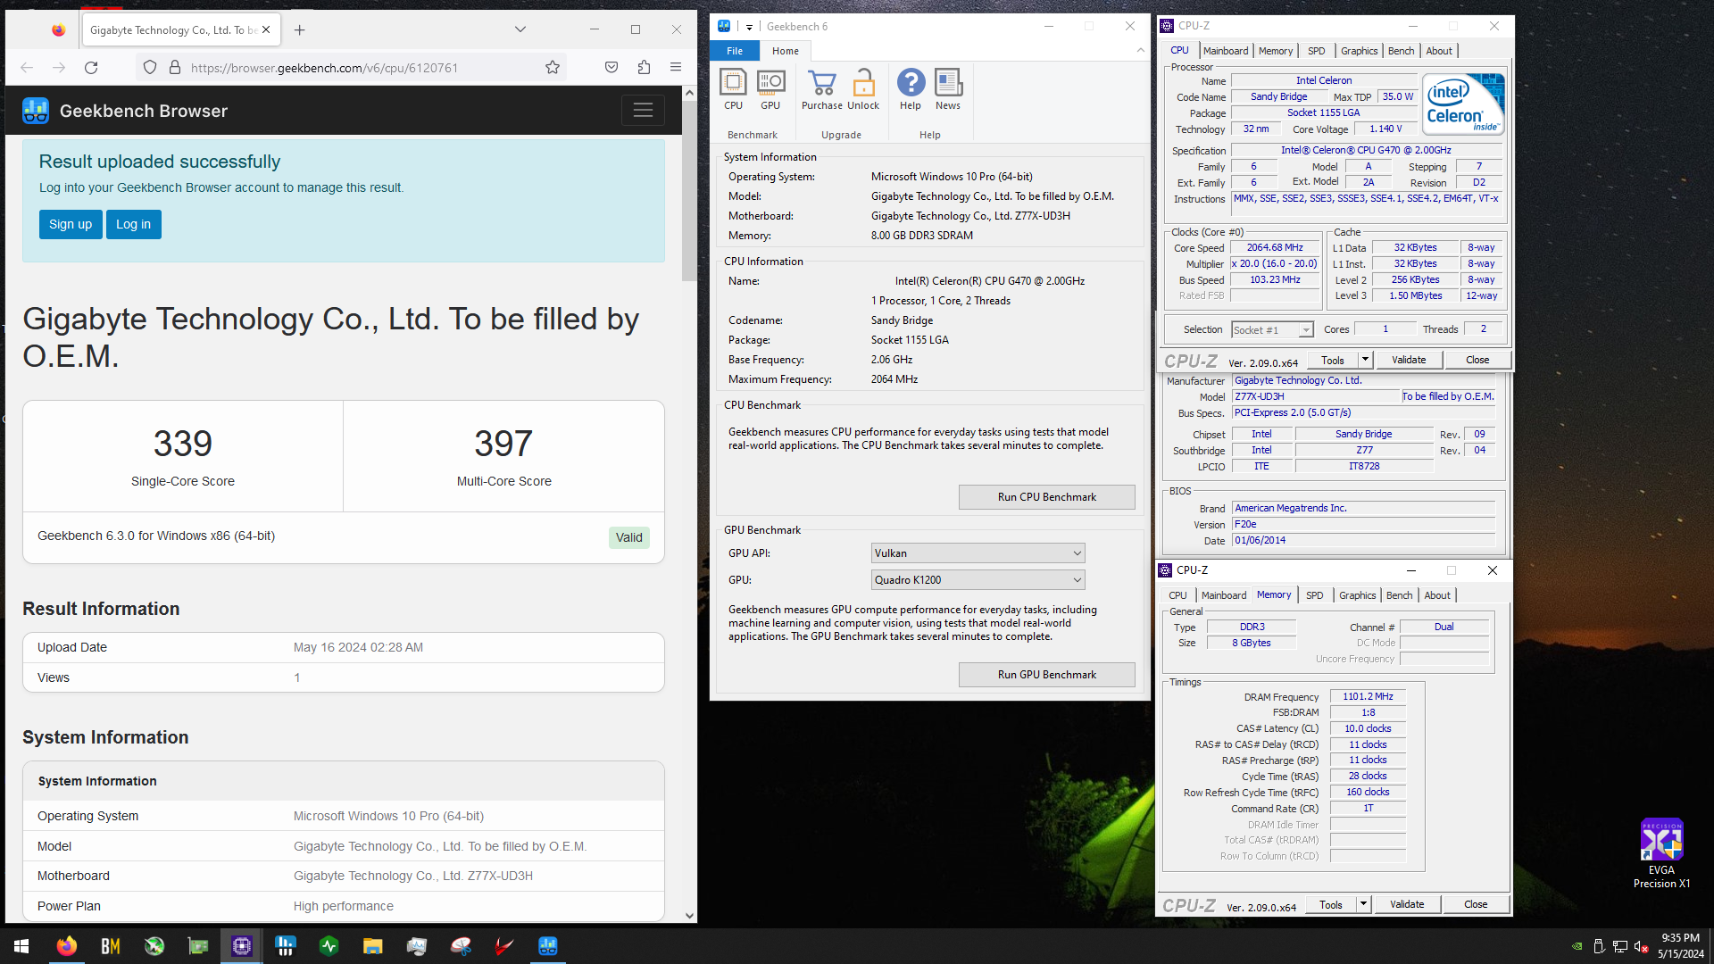
Task: Click the Geekbench taskbar icon
Action: click(x=548, y=946)
